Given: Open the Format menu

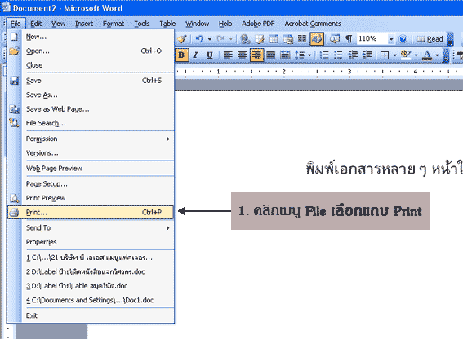Looking at the screenshot, I should pyautogui.click(x=114, y=24).
